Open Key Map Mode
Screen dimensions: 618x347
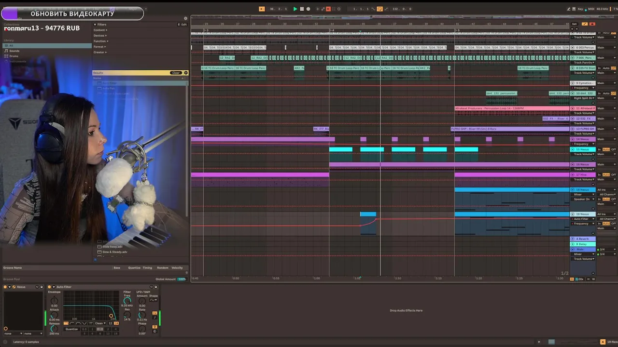[x=580, y=9]
